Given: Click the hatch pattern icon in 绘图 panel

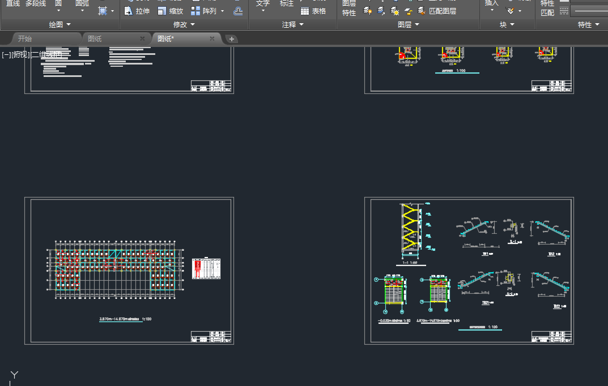Looking at the screenshot, I should (103, 11).
